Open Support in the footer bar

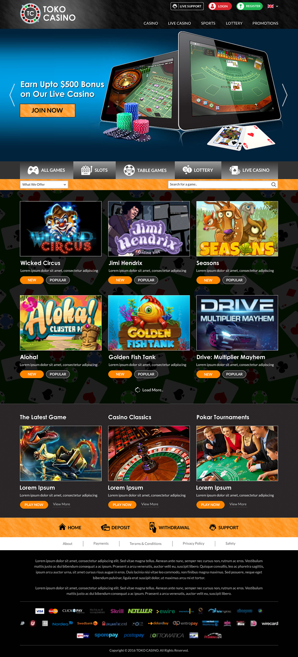pyautogui.click(x=224, y=527)
